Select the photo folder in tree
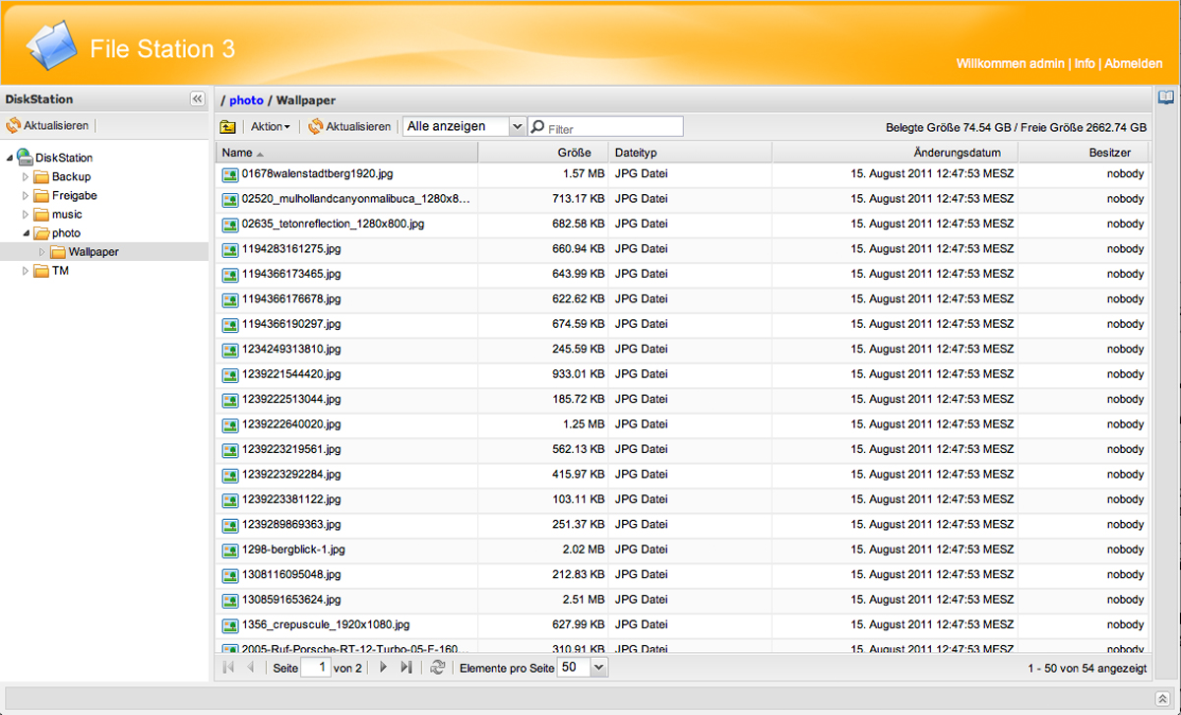1181x715 pixels. pyautogui.click(x=66, y=233)
